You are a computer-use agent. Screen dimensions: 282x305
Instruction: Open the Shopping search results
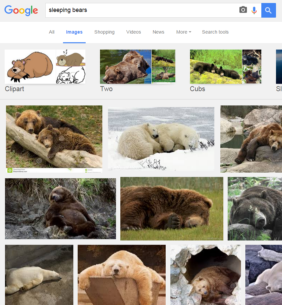[104, 32]
